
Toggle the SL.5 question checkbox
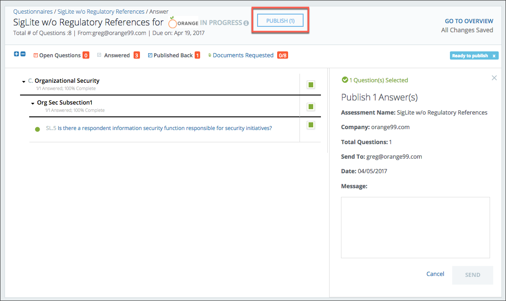click(x=311, y=125)
